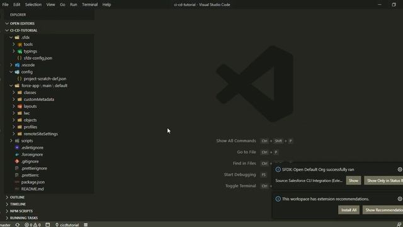Viewport: 403px width, 227px height.
Task: Click the Synchronize Changes status bar icon
Action: pyautogui.click(x=17, y=224)
